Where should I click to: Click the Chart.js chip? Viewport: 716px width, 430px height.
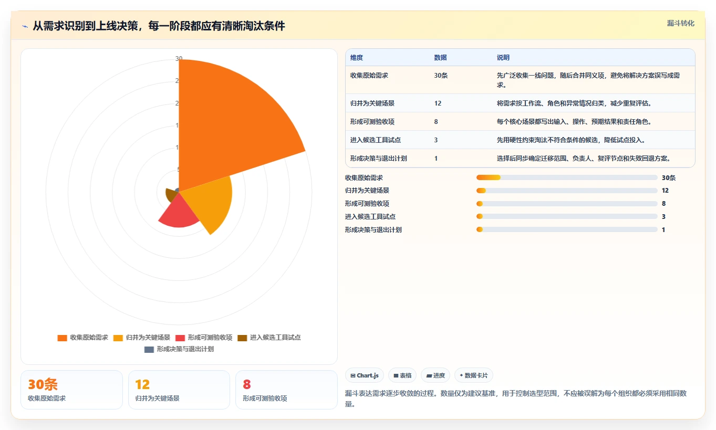coord(365,375)
